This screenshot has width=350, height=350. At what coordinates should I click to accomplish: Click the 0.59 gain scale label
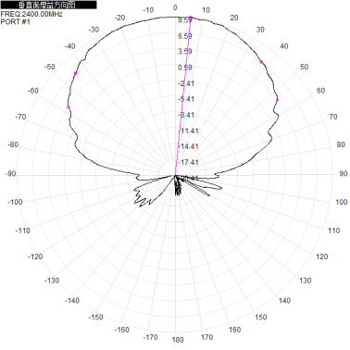pyautogui.click(x=185, y=68)
